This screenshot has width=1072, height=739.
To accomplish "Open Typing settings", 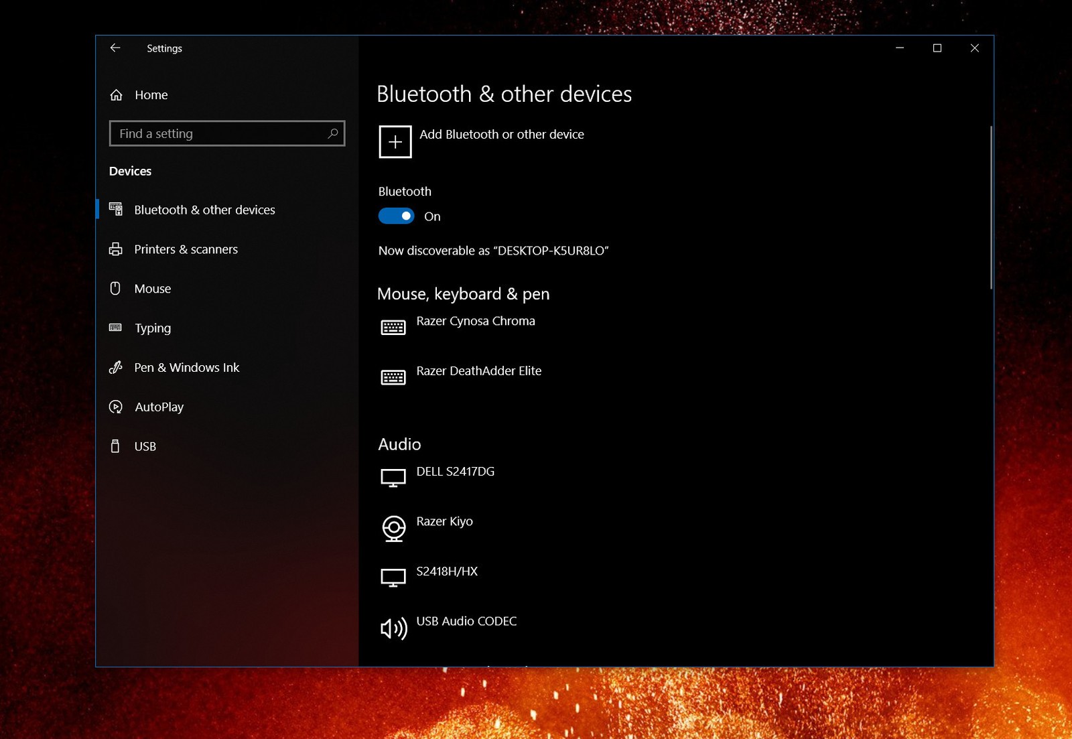I will coord(228,328).
